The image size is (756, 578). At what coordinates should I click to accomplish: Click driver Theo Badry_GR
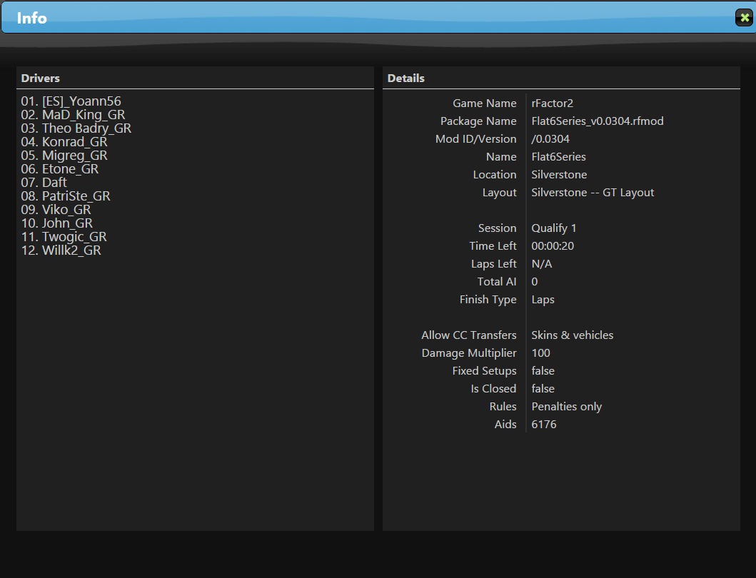(76, 128)
